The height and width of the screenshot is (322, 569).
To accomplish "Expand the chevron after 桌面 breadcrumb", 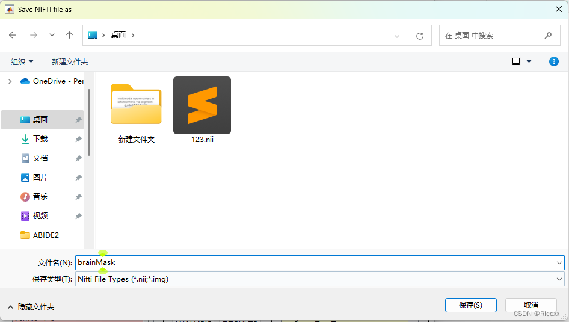I will (133, 35).
